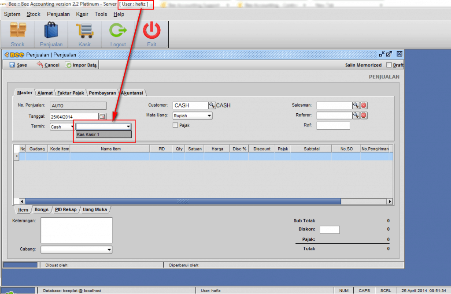Click the Referer input field
This screenshot has height=294, width=451.
[x=334, y=115]
